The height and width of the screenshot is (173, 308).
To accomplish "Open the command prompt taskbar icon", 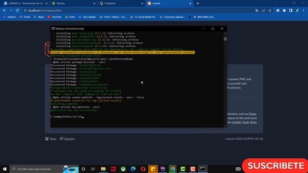I will point(203,169).
